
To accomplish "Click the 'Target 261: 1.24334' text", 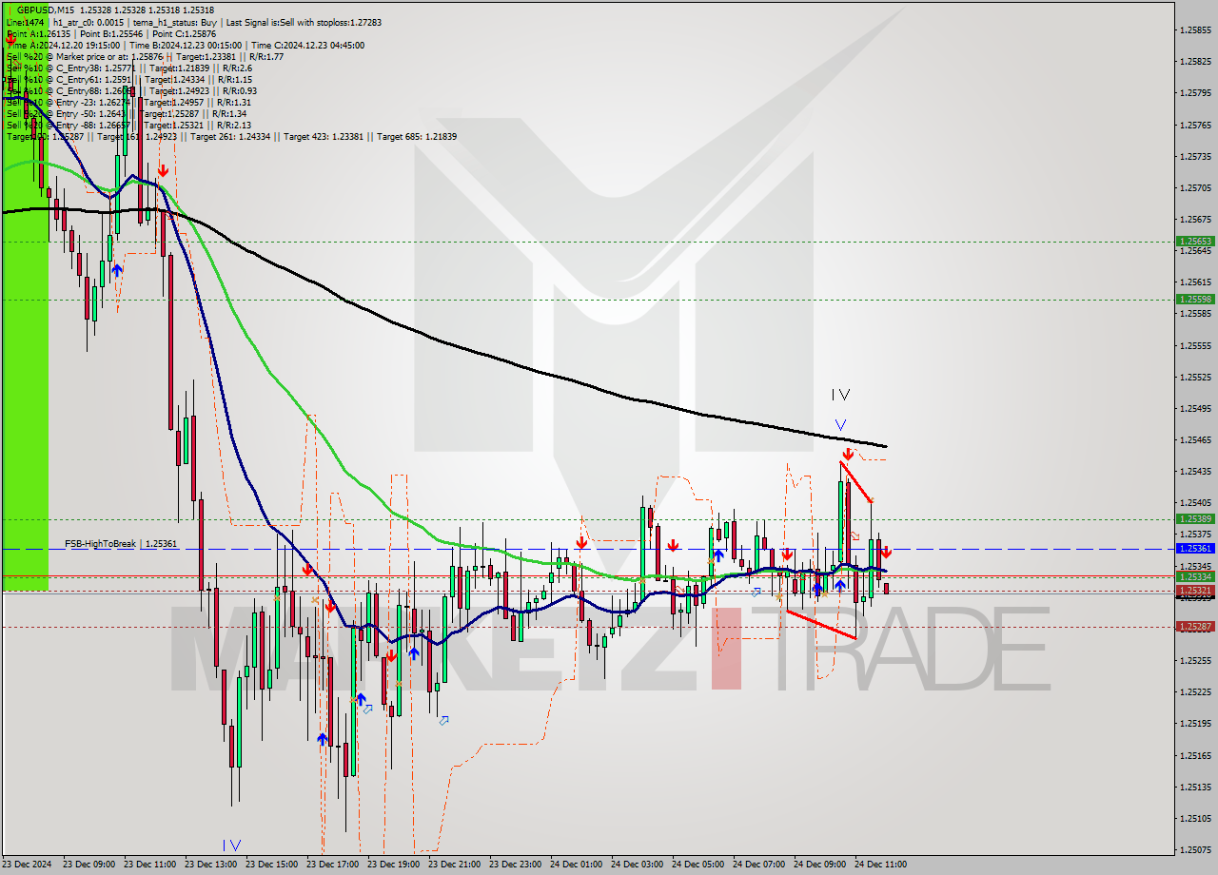I will point(230,136).
